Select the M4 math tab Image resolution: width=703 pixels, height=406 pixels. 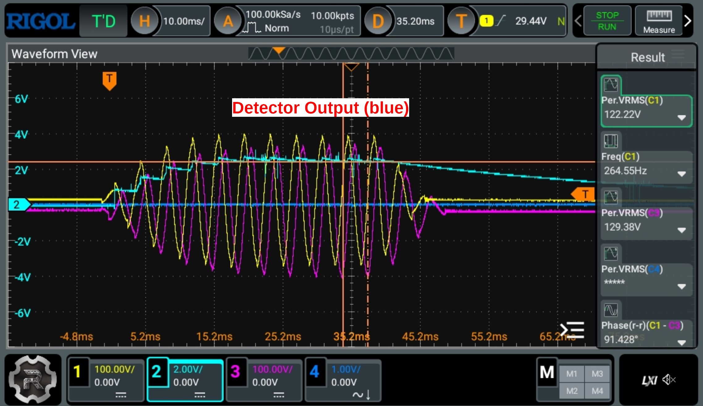pyautogui.click(x=597, y=391)
